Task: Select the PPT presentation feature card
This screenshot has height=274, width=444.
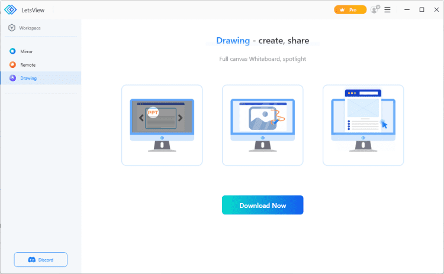Action: 162,125
